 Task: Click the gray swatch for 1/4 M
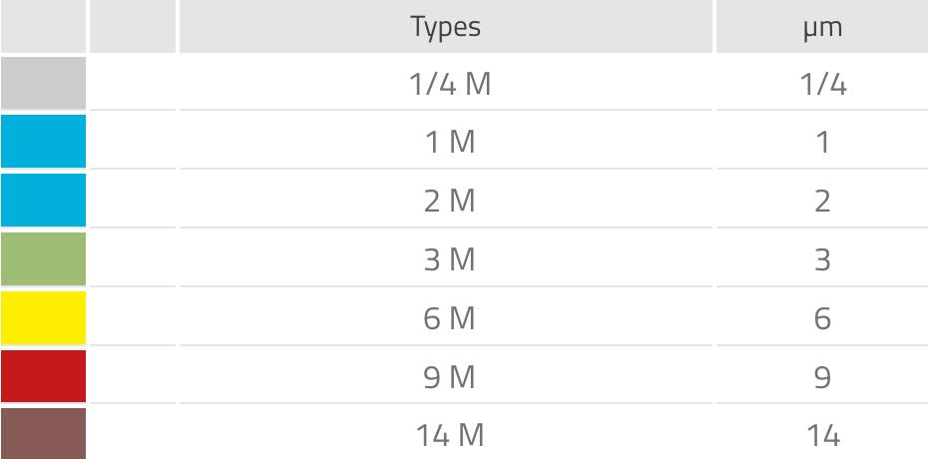click(x=43, y=83)
